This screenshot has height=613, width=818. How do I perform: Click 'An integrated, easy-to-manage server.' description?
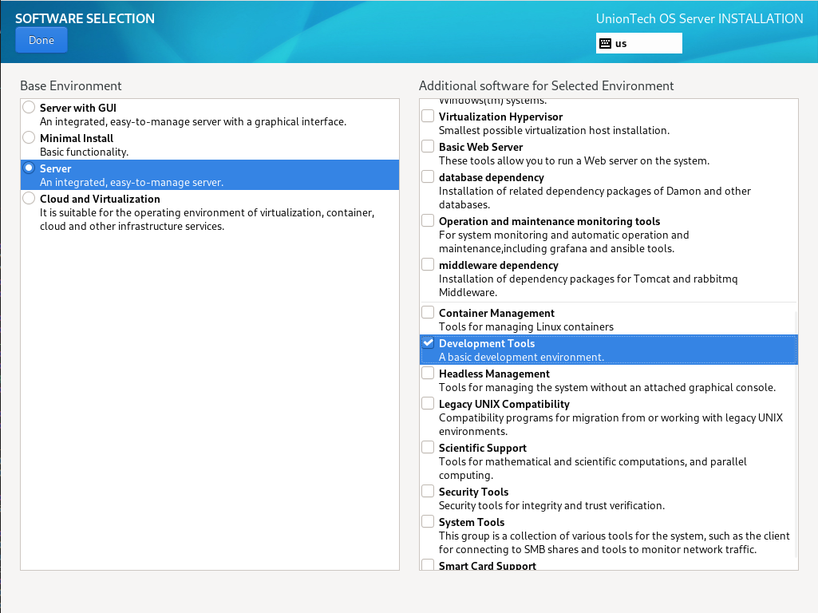click(x=132, y=183)
